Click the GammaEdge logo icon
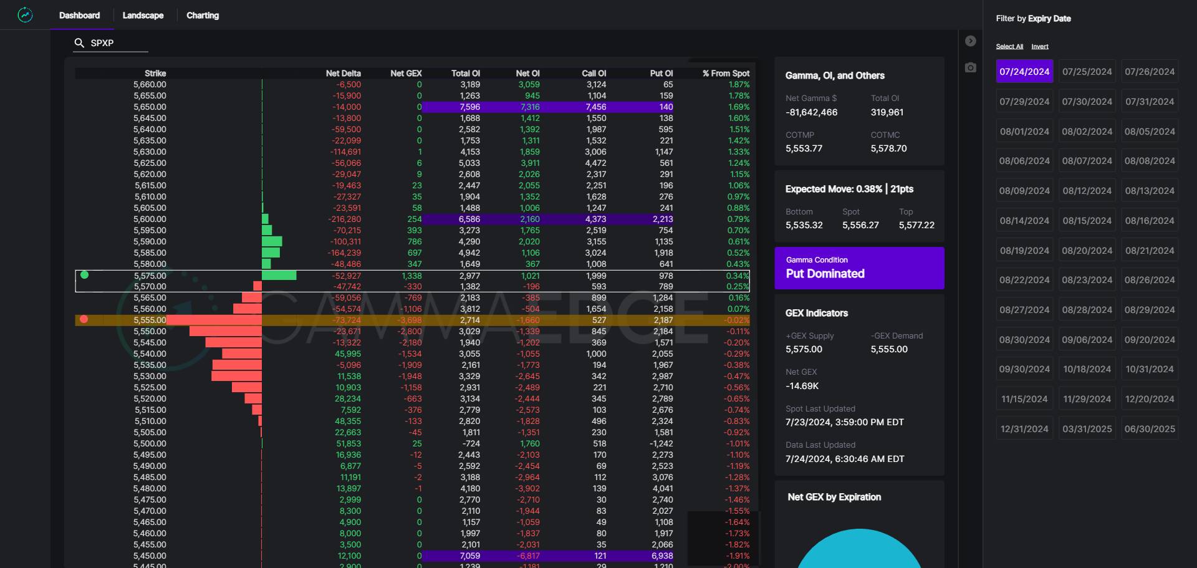Screen dimensions: 1197x568 25,15
